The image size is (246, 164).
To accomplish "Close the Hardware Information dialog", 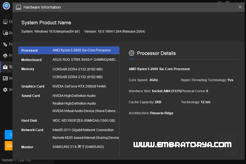I will (x=240, y=7).
